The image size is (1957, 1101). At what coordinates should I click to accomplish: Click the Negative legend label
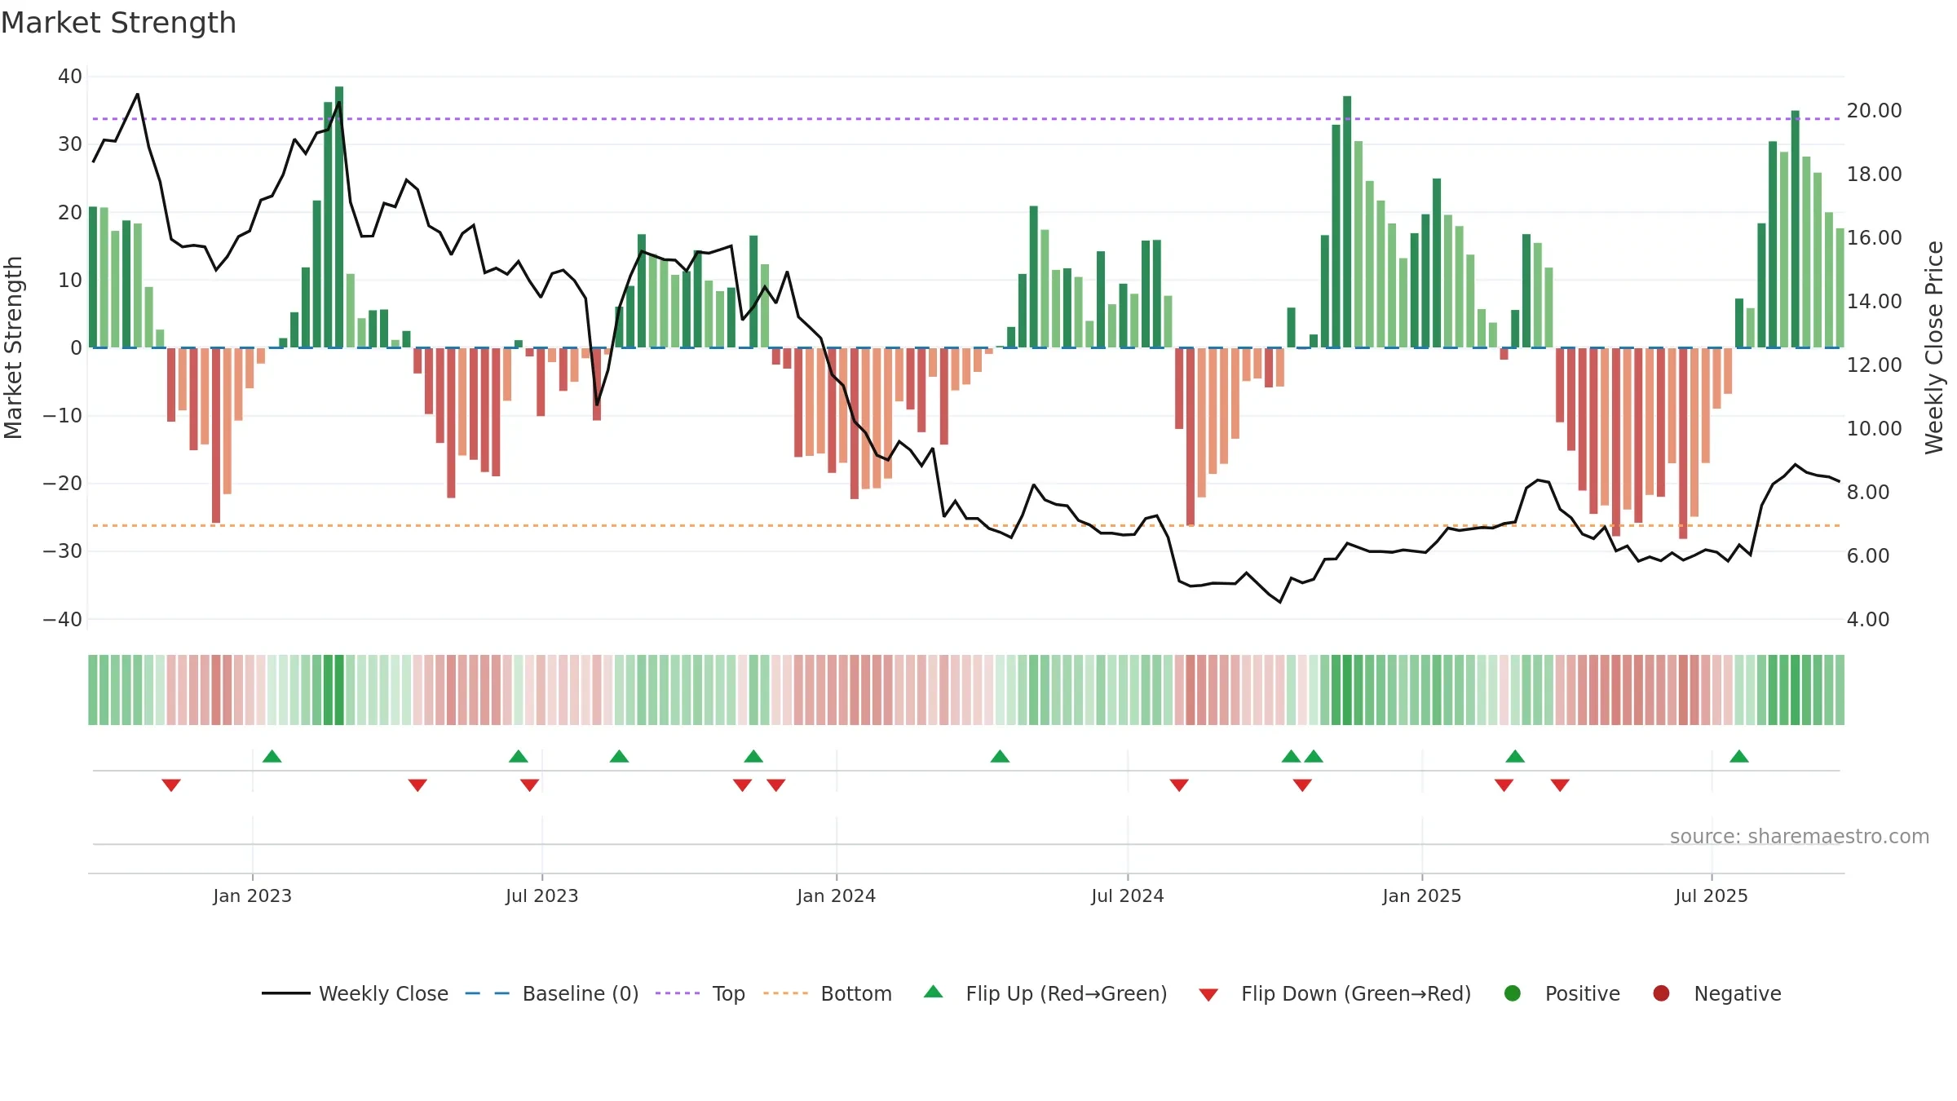coord(1738,993)
